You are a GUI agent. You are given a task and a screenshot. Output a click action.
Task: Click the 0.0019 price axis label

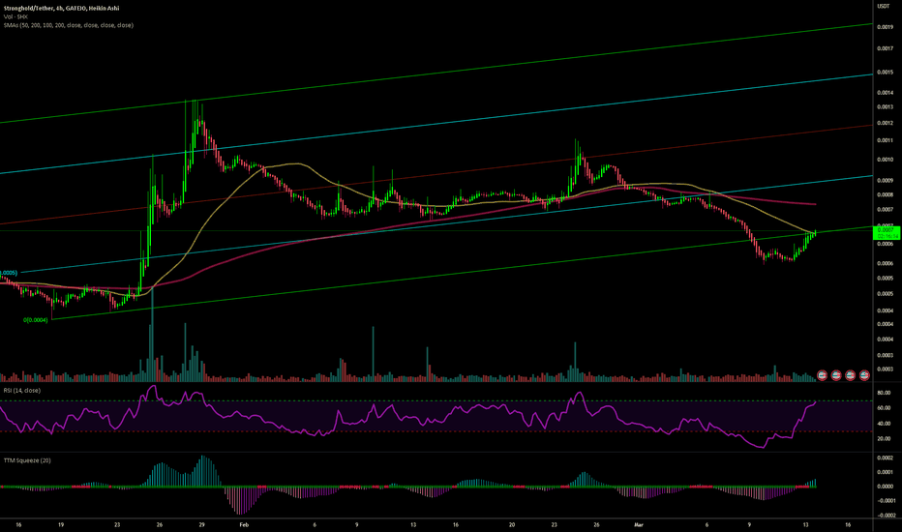(885, 27)
